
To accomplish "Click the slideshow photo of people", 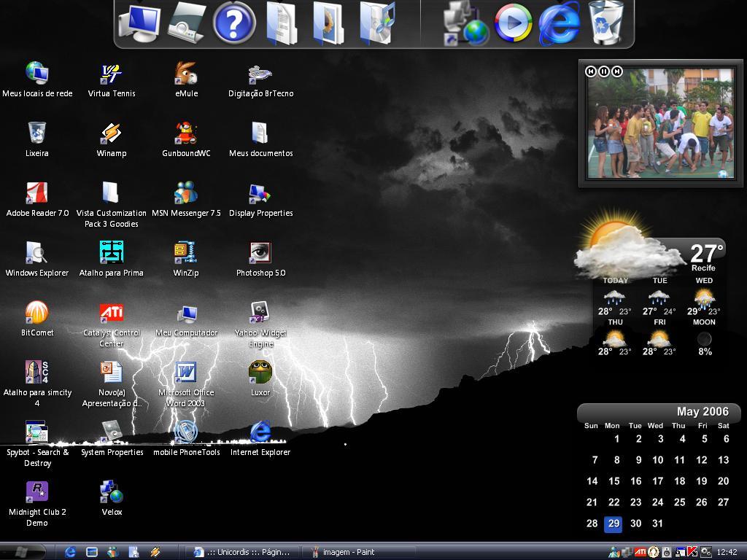I will [x=660, y=123].
